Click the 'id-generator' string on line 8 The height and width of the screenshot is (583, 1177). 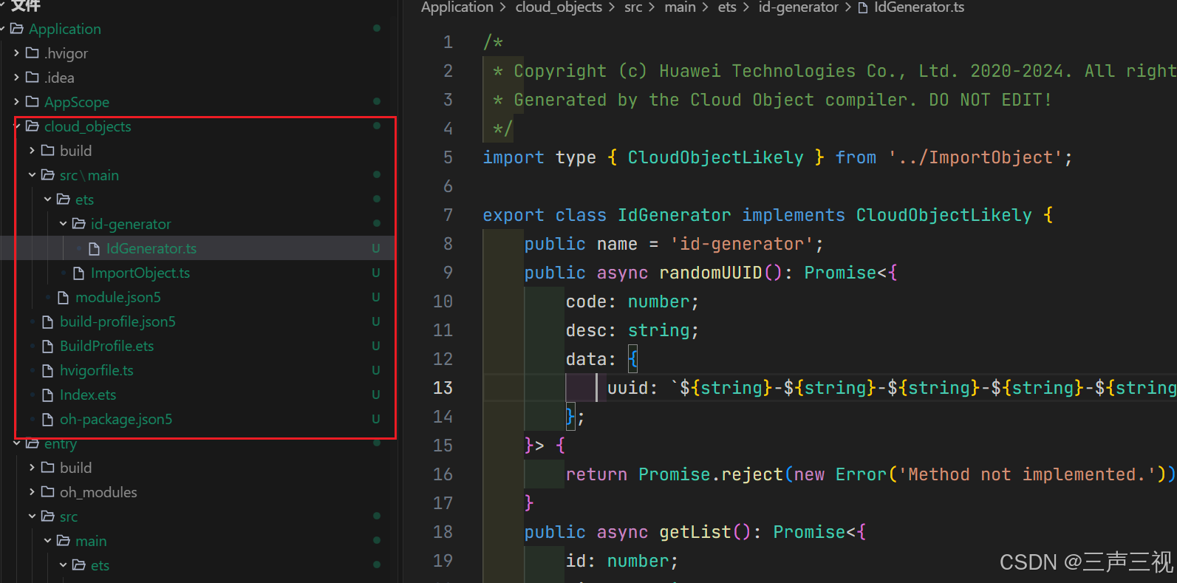coord(742,244)
